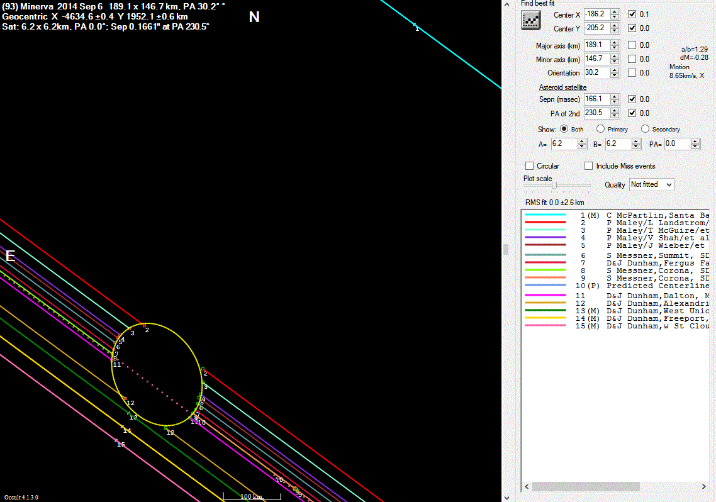Click the Major axis (km) field
This screenshot has height=502, width=716.
tap(597, 45)
